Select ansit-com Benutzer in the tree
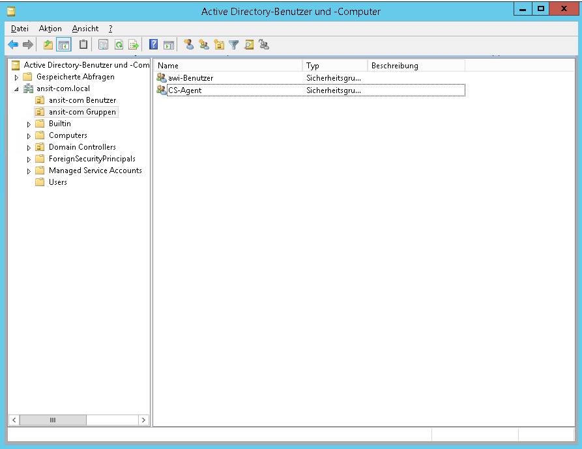 tap(82, 100)
